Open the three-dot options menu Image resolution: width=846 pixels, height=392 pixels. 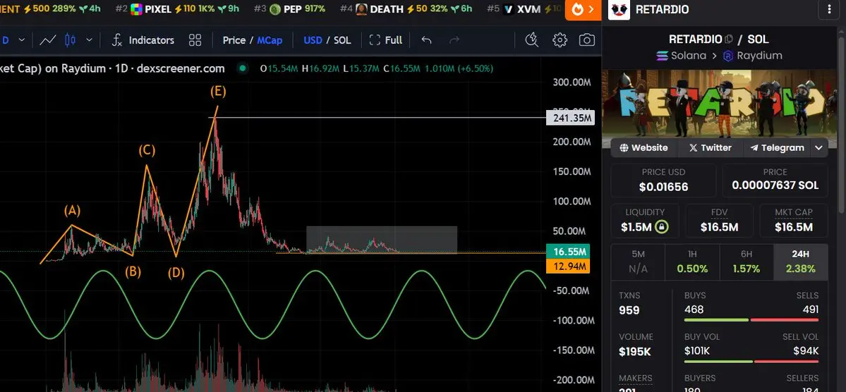(829, 10)
